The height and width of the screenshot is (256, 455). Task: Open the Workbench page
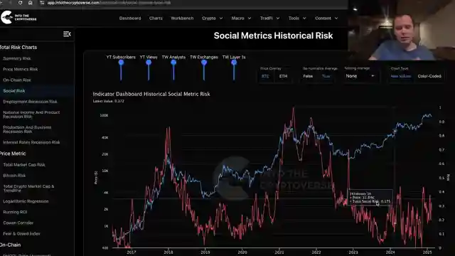182,18
